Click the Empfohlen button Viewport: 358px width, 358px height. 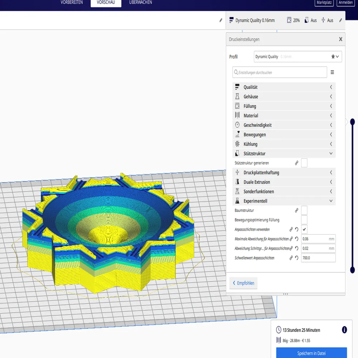[243, 283]
